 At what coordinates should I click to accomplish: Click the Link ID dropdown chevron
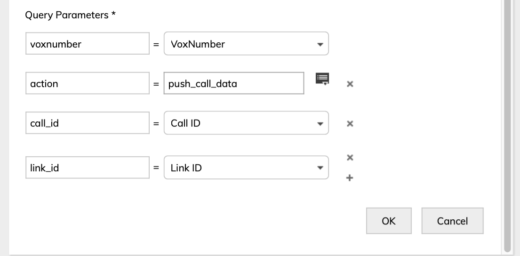(x=320, y=168)
